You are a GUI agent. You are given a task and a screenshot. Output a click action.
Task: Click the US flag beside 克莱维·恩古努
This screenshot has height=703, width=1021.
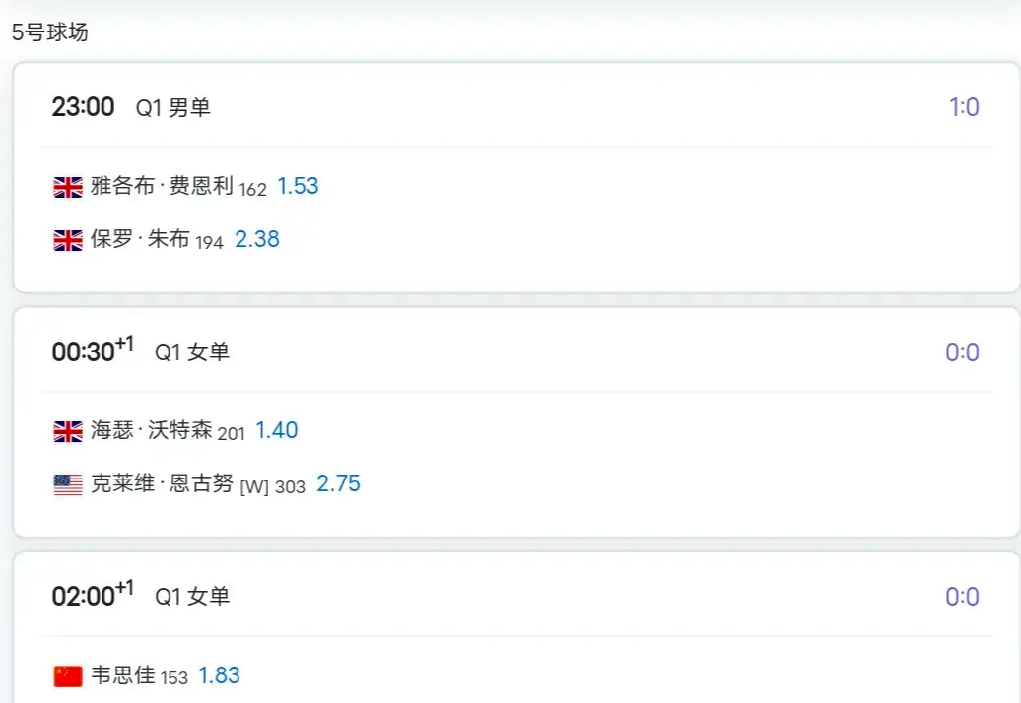[68, 484]
